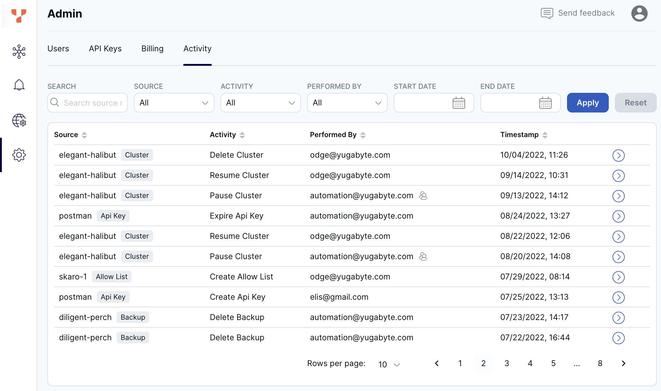Open details arrow for Expire Api Key row
This screenshot has width=661, height=391.
coord(618,216)
